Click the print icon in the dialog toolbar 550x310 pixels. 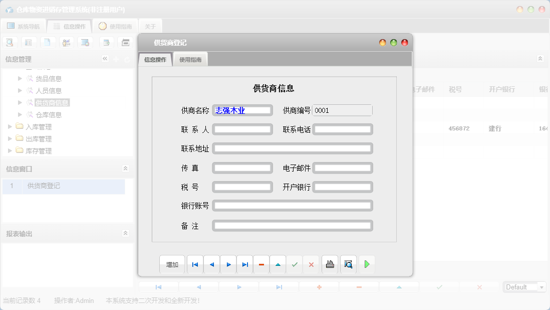click(330, 264)
